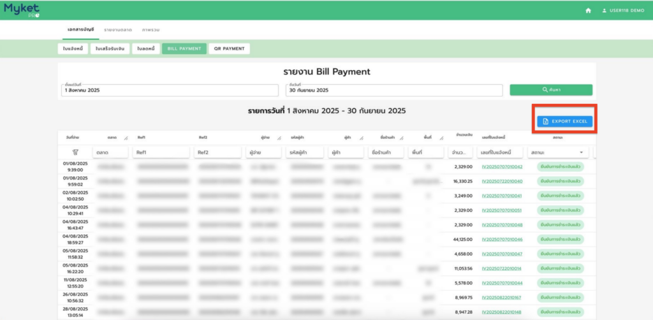
Task: Open invoice link IV20250707010041
Action: click(502, 196)
